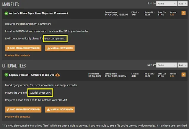
Task: Click Manual Download for Legacy Version
Action: pyautogui.click(x=60, y=109)
